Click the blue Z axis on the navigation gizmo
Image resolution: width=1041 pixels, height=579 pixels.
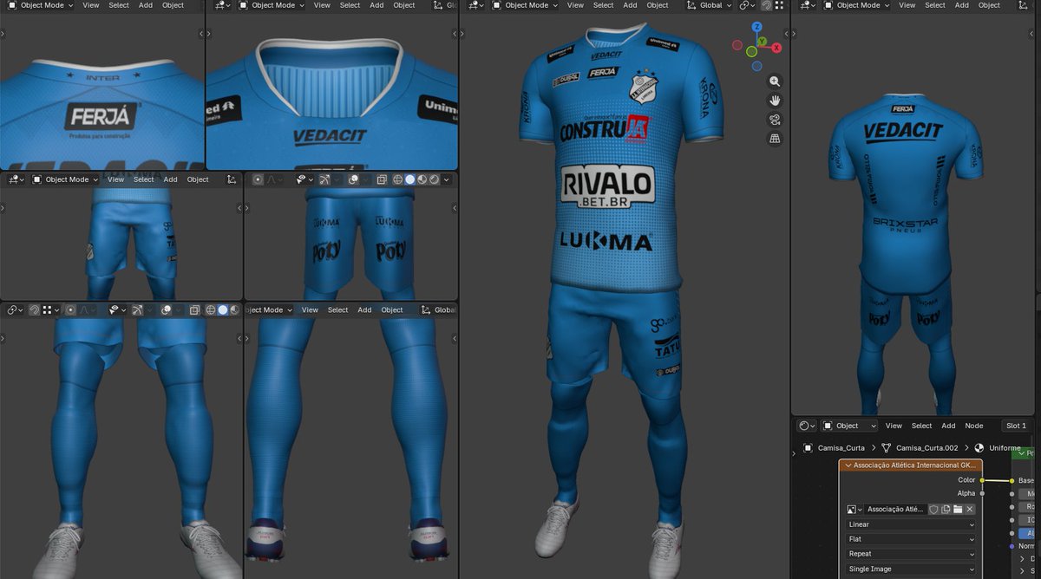(756, 27)
